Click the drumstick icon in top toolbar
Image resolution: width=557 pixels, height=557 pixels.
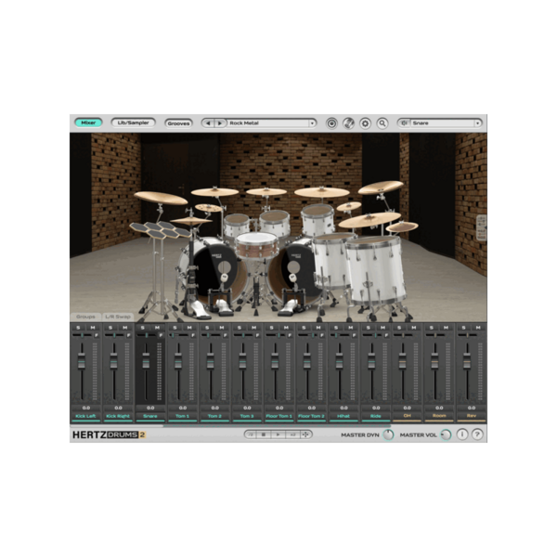click(348, 123)
